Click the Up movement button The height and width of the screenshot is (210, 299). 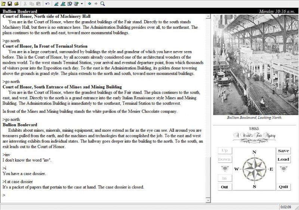[x=225, y=151]
